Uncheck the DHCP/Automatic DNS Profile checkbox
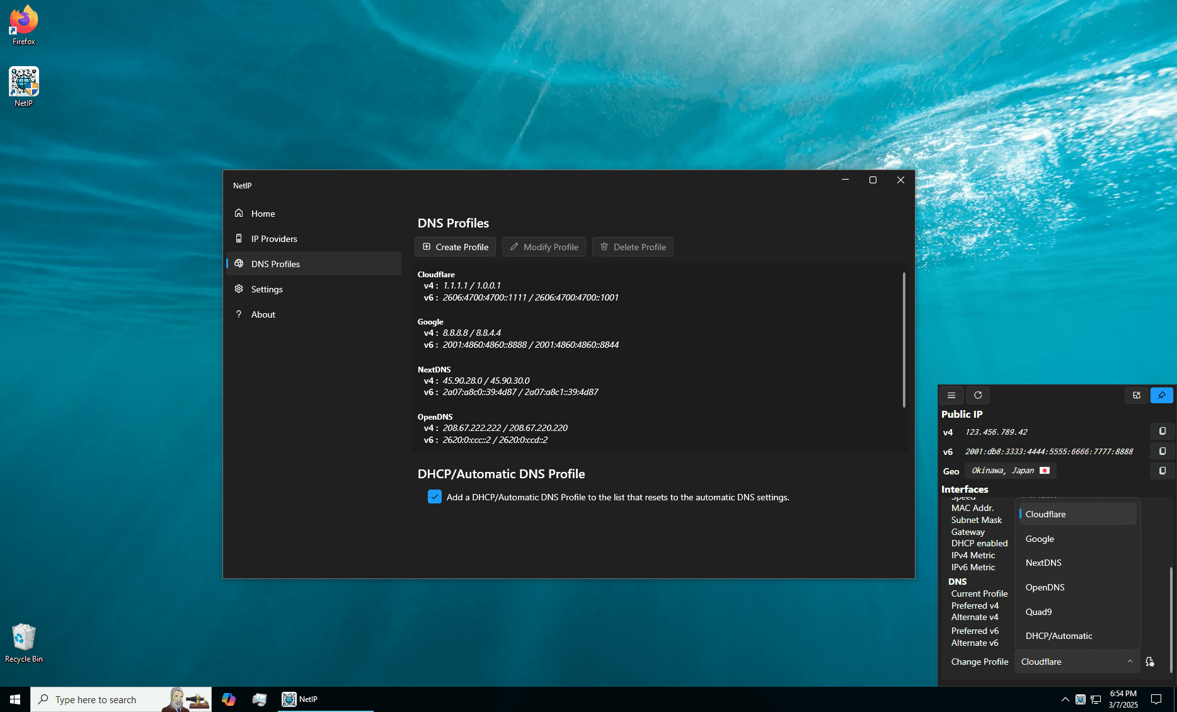Image resolution: width=1177 pixels, height=712 pixels. [435, 497]
